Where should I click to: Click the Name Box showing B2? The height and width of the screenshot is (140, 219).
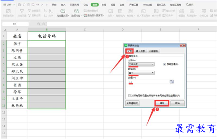[x=14, y=24]
